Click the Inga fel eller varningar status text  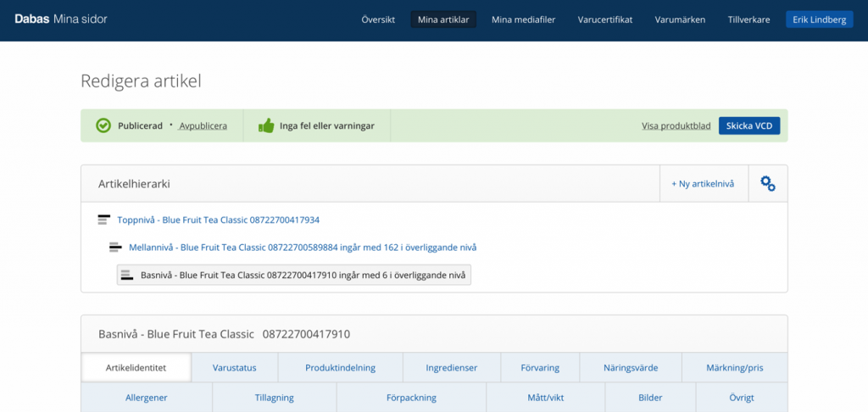click(327, 125)
